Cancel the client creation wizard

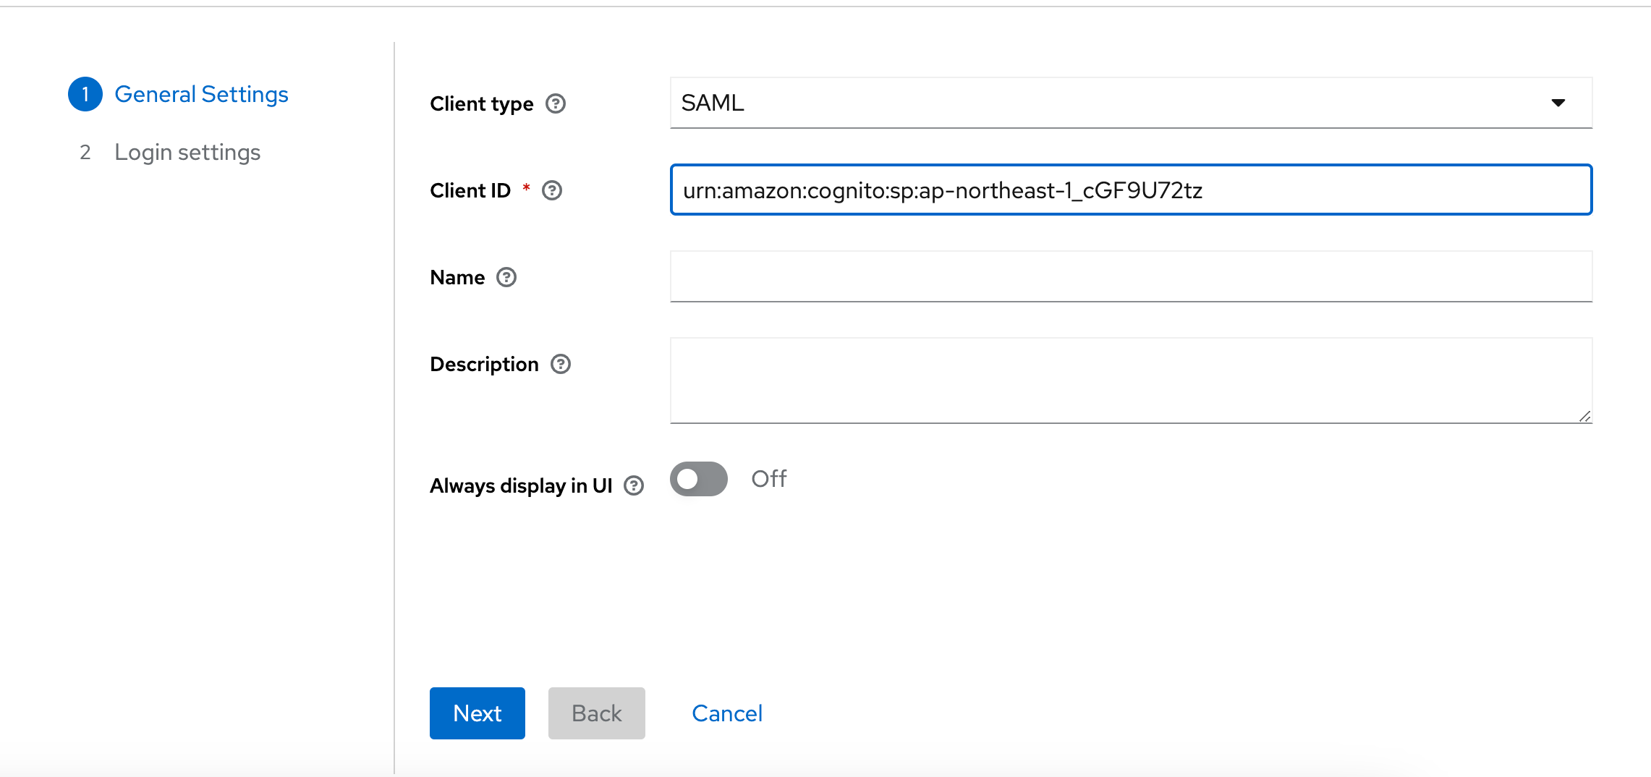click(x=727, y=713)
